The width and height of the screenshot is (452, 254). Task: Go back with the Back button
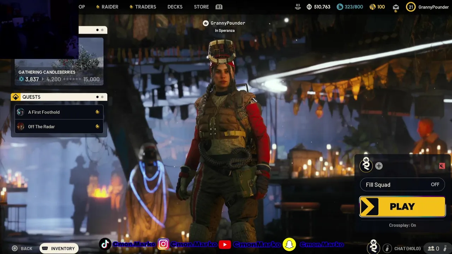click(x=22, y=248)
